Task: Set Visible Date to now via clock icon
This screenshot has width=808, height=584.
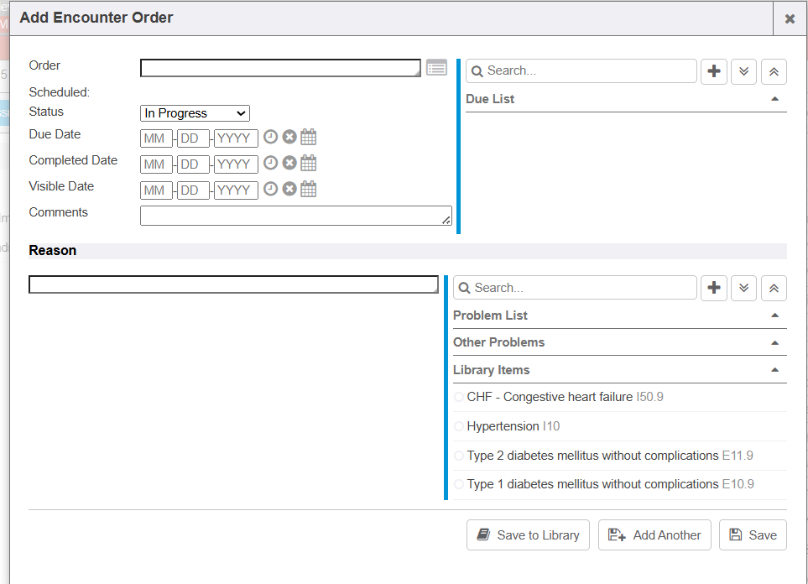Action: [270, 190]
